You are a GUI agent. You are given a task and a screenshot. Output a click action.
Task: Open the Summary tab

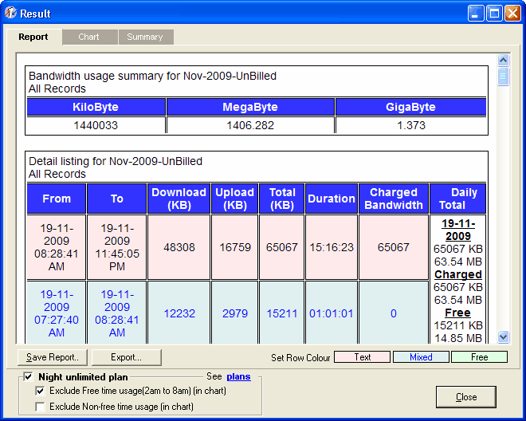pyautogui.click(x=145, y=37)
